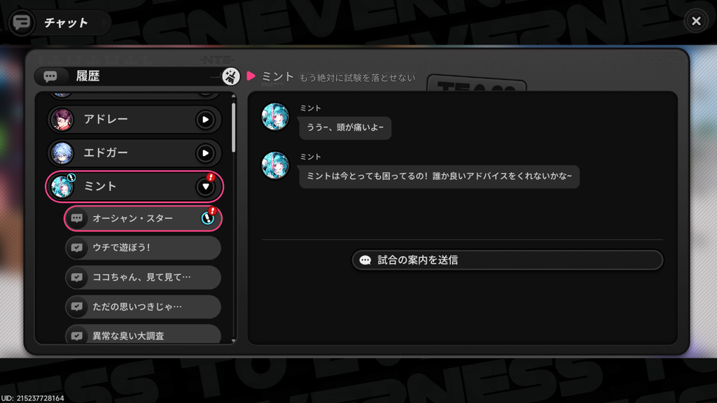Click the broom clear icon in the 履歴 bar
The width and height of the screenshot is (717, 403).
tap(231, 76)
